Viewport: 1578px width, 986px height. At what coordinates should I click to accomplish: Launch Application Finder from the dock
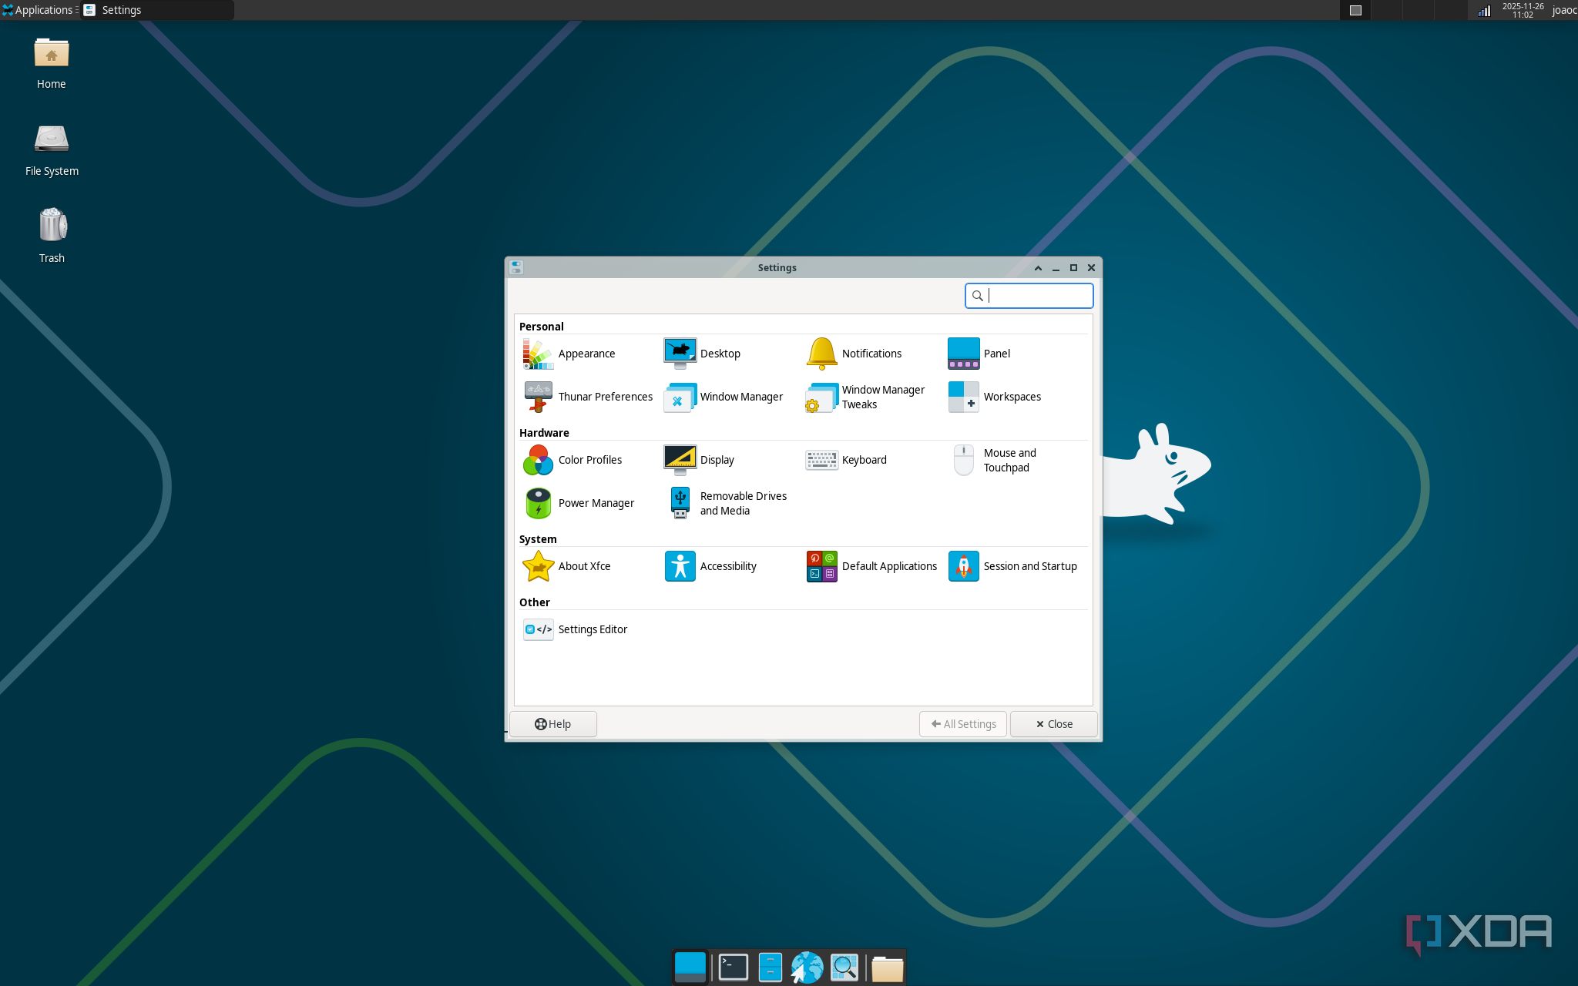[x=844, y=968]
